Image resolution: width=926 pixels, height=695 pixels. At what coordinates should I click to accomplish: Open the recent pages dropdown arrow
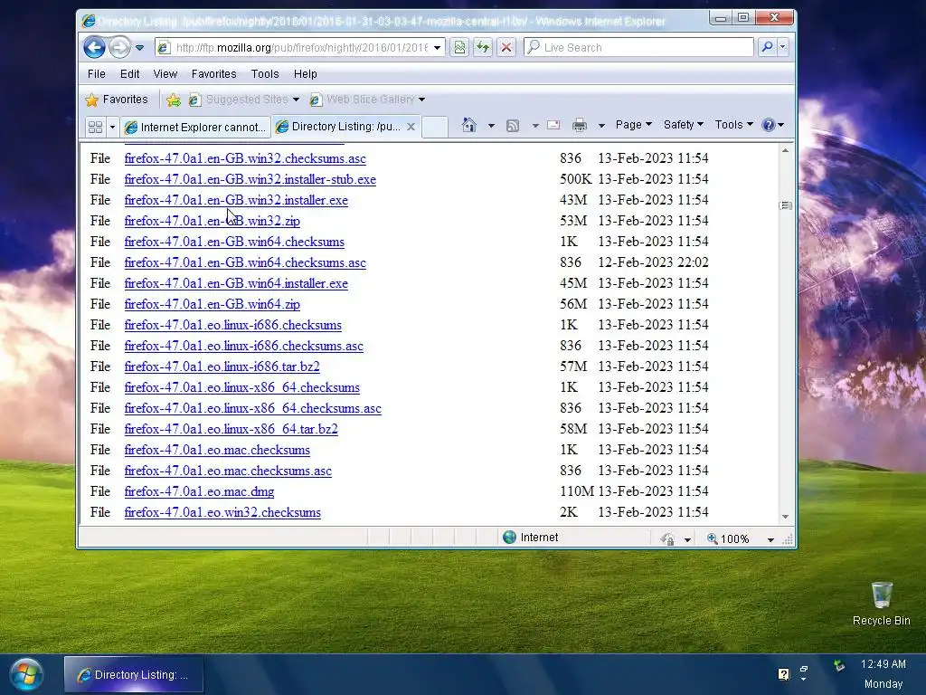[140, 47]
